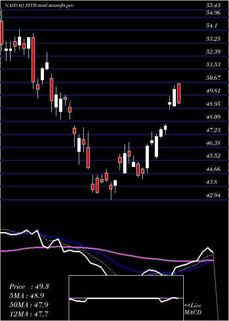Viewport: 229px width, 321px height.
Task: Select the 54.96 price label
Action: (x=213, y=13)
